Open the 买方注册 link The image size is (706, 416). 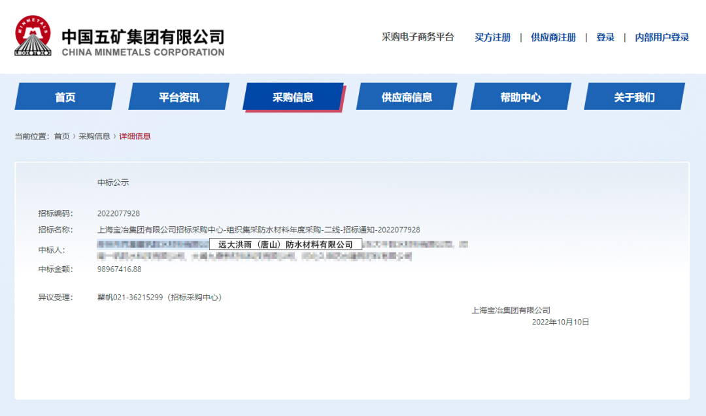coord(493,37)
